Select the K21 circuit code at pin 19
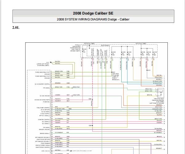This screenshot has height=154, width=185. pos(68,107)
